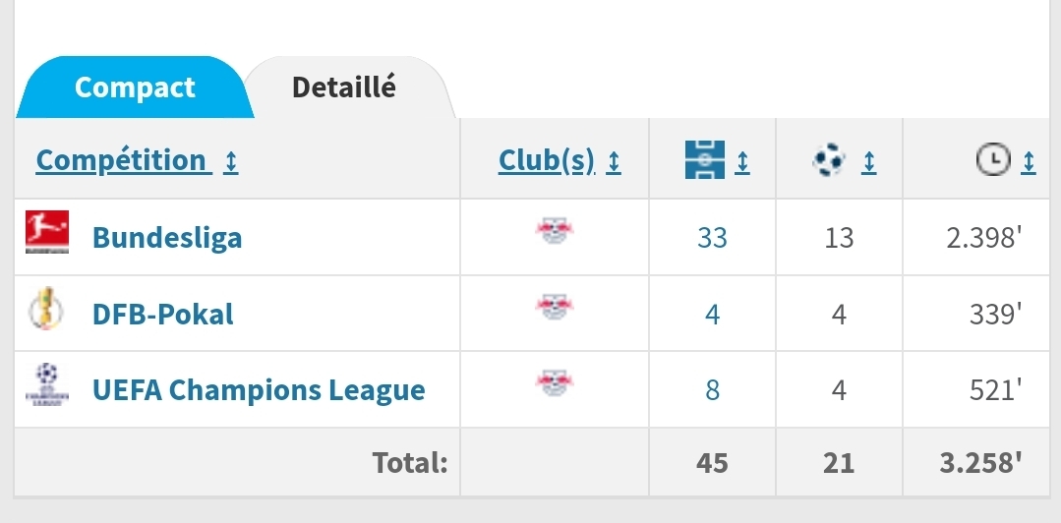Toggle sort arrow next to clock icon
The image size is (1061, 523).
pos(1029,161)
